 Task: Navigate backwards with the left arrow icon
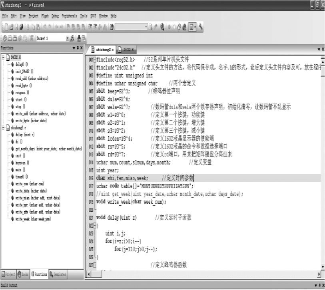tap(56, 27)
